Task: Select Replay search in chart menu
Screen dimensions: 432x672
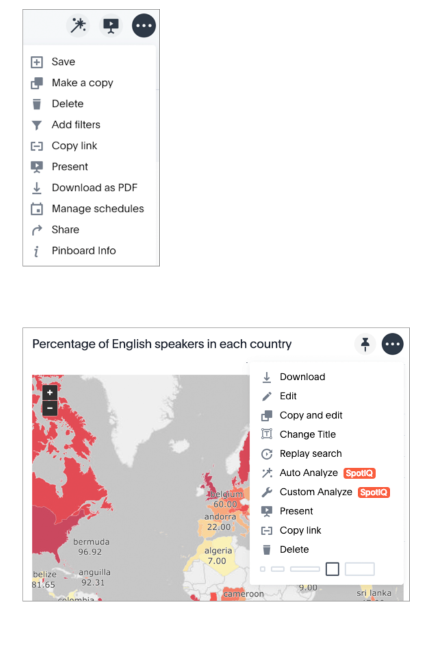Action: (x=310, y=454)
